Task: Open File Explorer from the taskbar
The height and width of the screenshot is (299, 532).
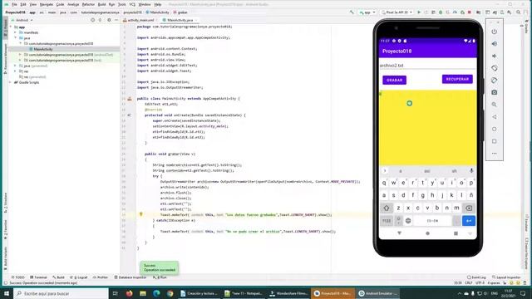Action: point(143,293)
